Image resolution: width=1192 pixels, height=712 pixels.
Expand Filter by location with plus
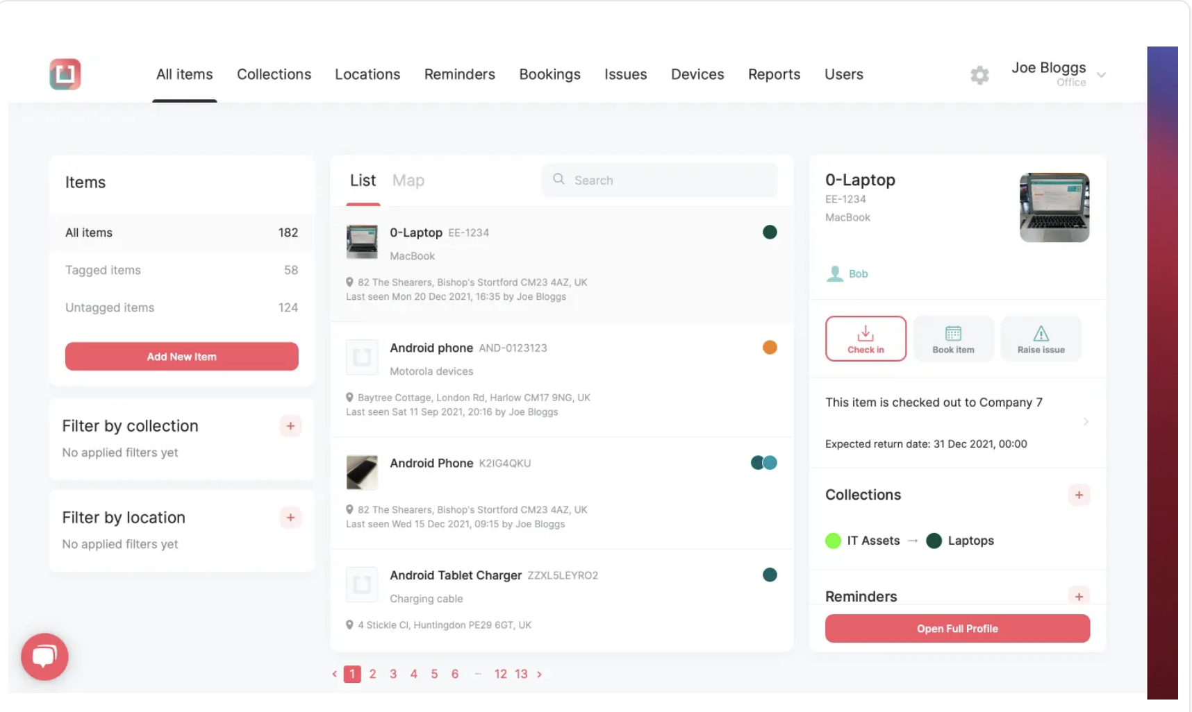tap(290, 518)
